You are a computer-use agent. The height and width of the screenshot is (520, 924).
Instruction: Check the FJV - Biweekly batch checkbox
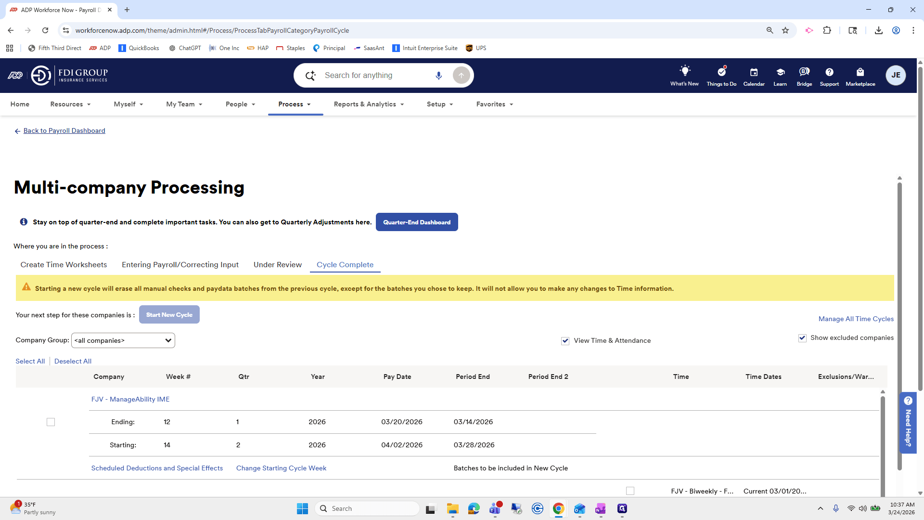pyautogui.click(x=630, y=491)
